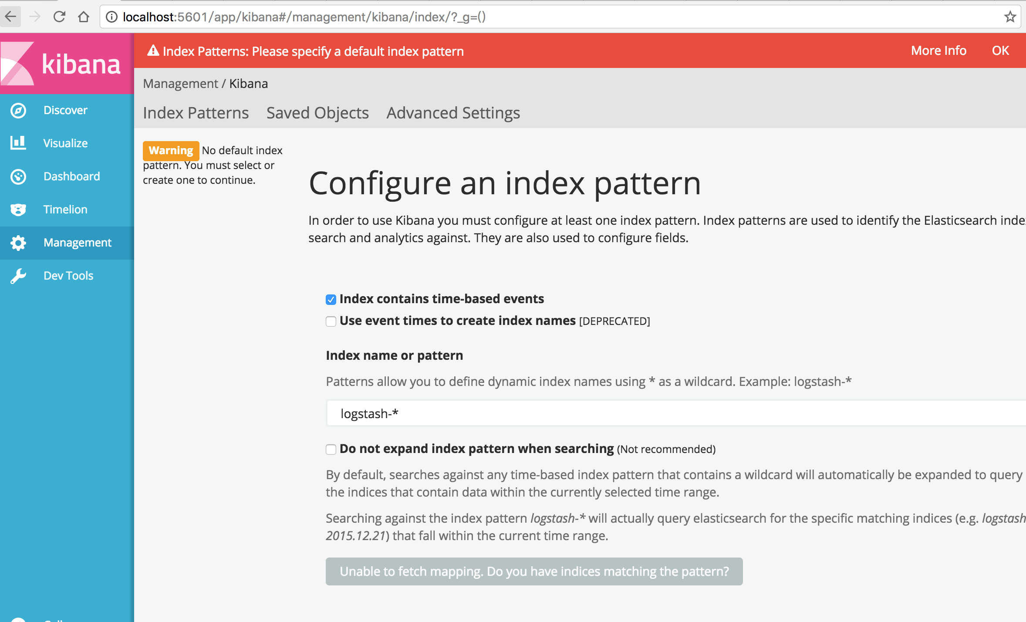The image size is (1026, 622).
Task: Select the Index Patterns tab
Action: pyautogui.click(x=196, y=113)
